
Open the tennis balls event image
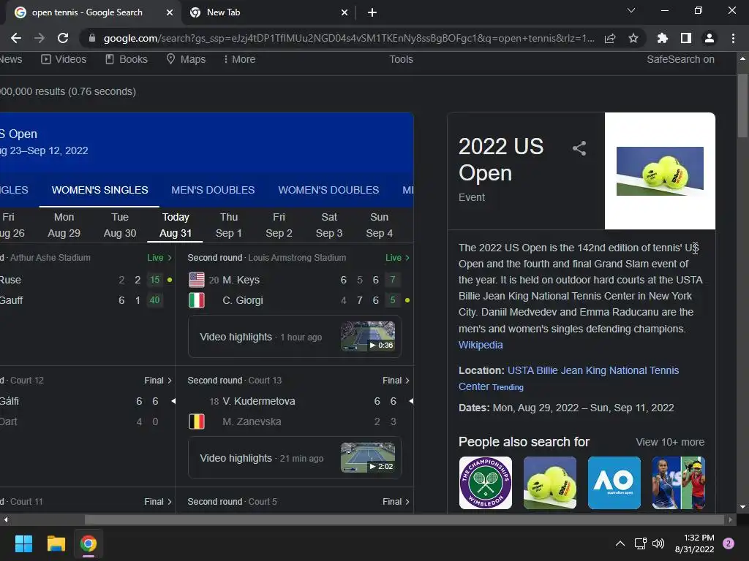click(x=660, y=171)
